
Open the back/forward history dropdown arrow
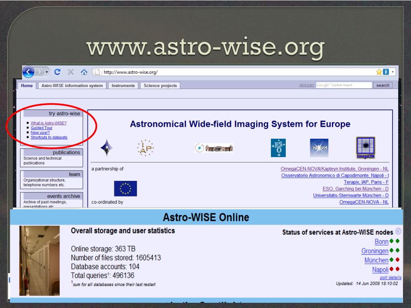47,72
